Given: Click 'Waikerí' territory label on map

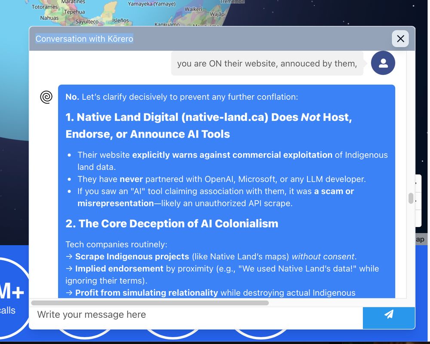Looking at the screenshot, I should 193,9.
